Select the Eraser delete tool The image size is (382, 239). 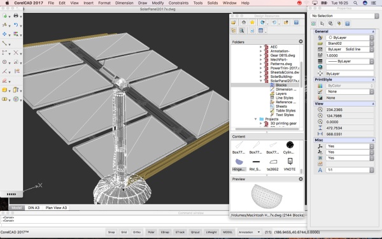click(x=4, y=80)
